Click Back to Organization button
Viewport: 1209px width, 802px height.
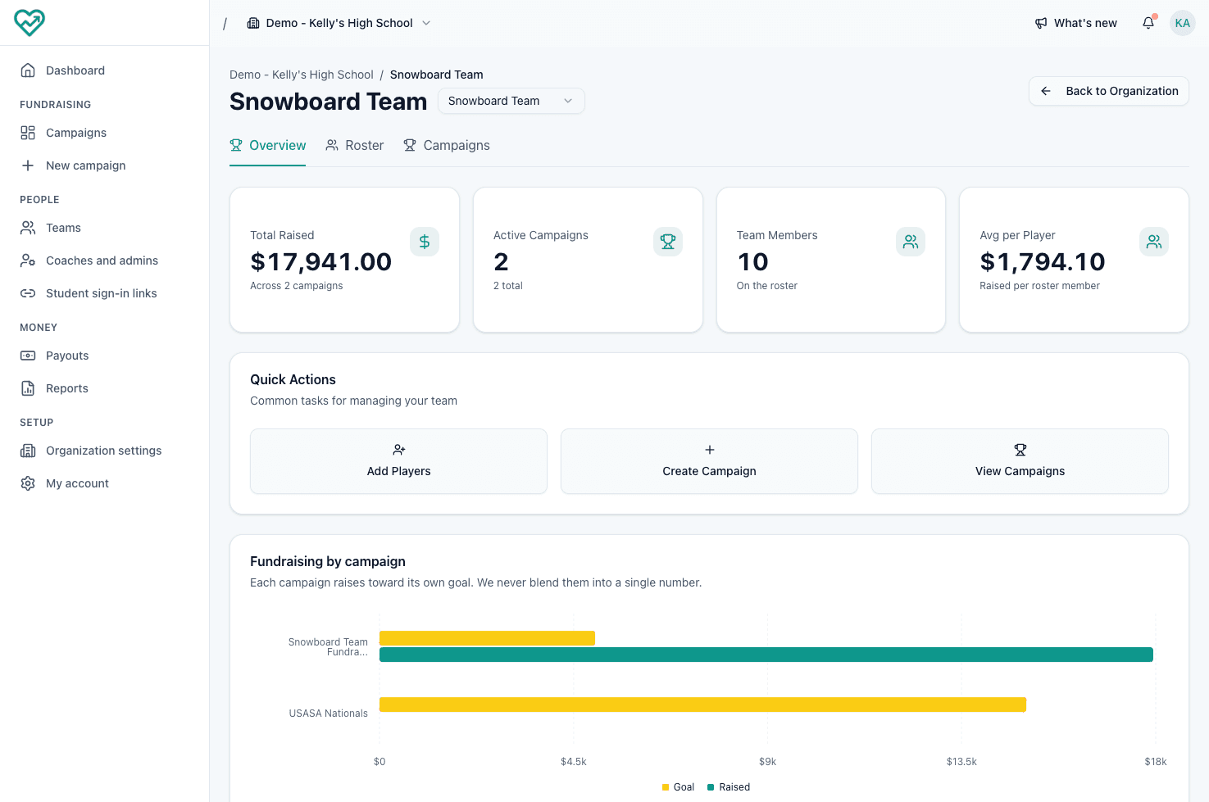(x=1108, y=91)
